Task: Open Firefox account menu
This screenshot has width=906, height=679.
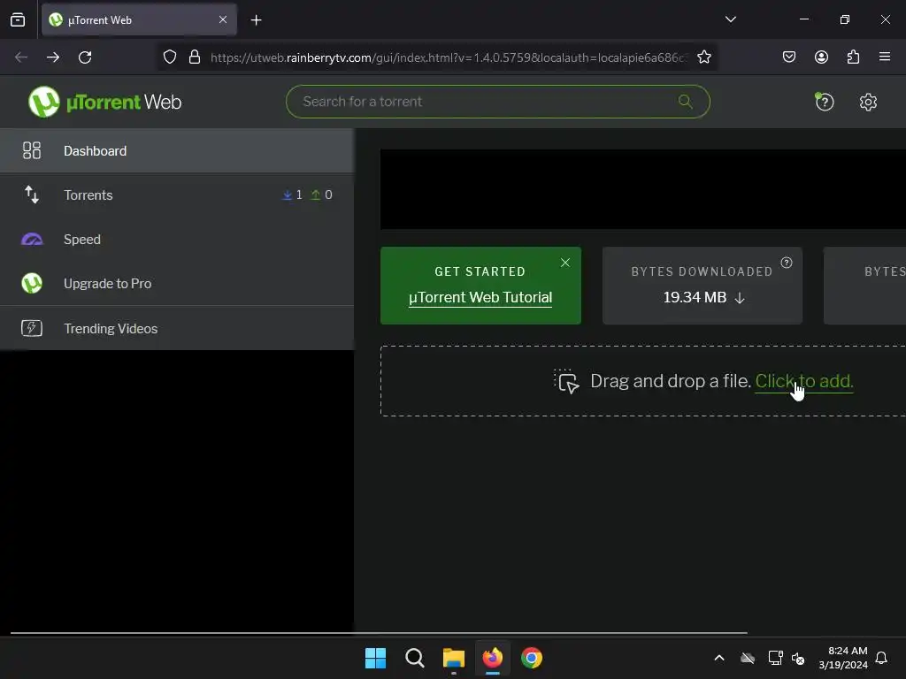Action: click(821, 57)
